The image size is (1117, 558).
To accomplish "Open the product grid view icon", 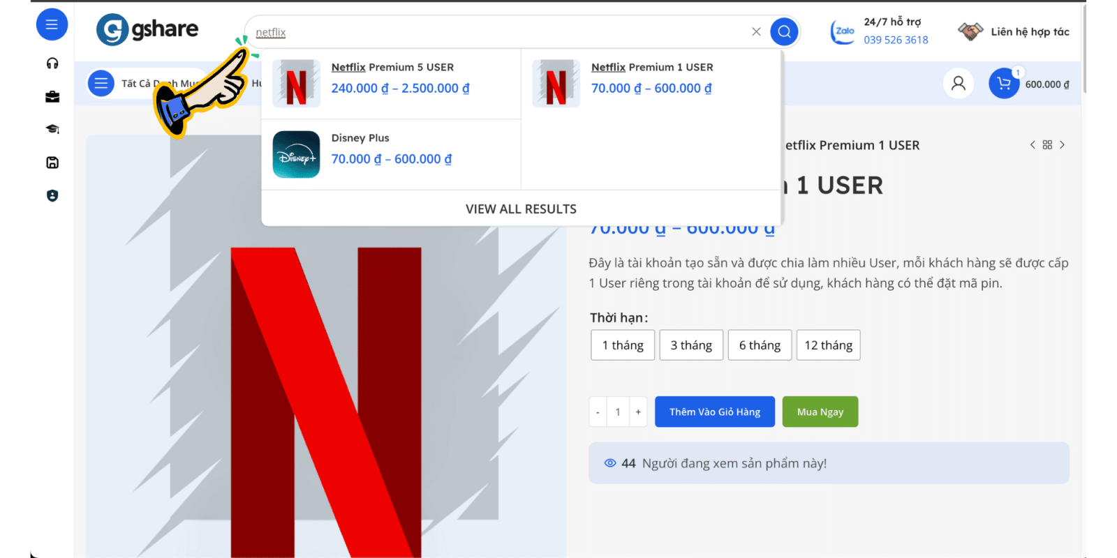I will click(1047, 145).
